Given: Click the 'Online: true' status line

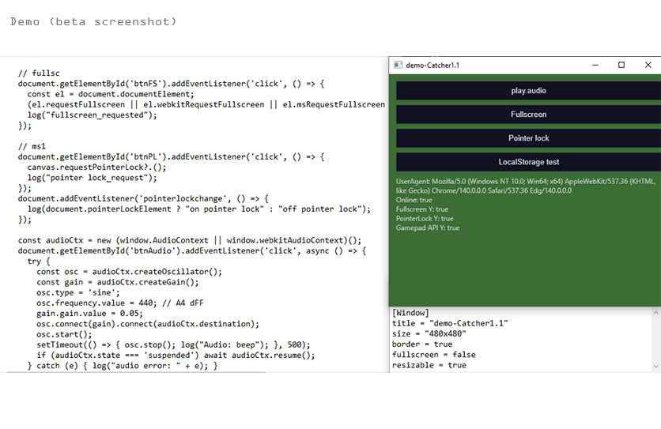Looking at the screenshot, I should (x=414, y=200).
